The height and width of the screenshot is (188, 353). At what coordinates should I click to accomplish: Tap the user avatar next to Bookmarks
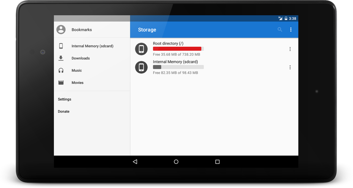click(x=61, y=29)
